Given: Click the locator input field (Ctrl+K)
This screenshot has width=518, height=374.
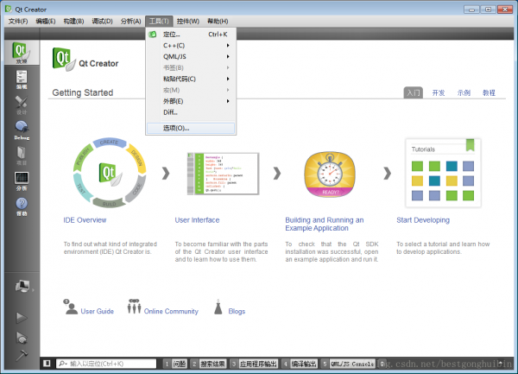Looking at the screenshot, I should (x=106, y=364).
